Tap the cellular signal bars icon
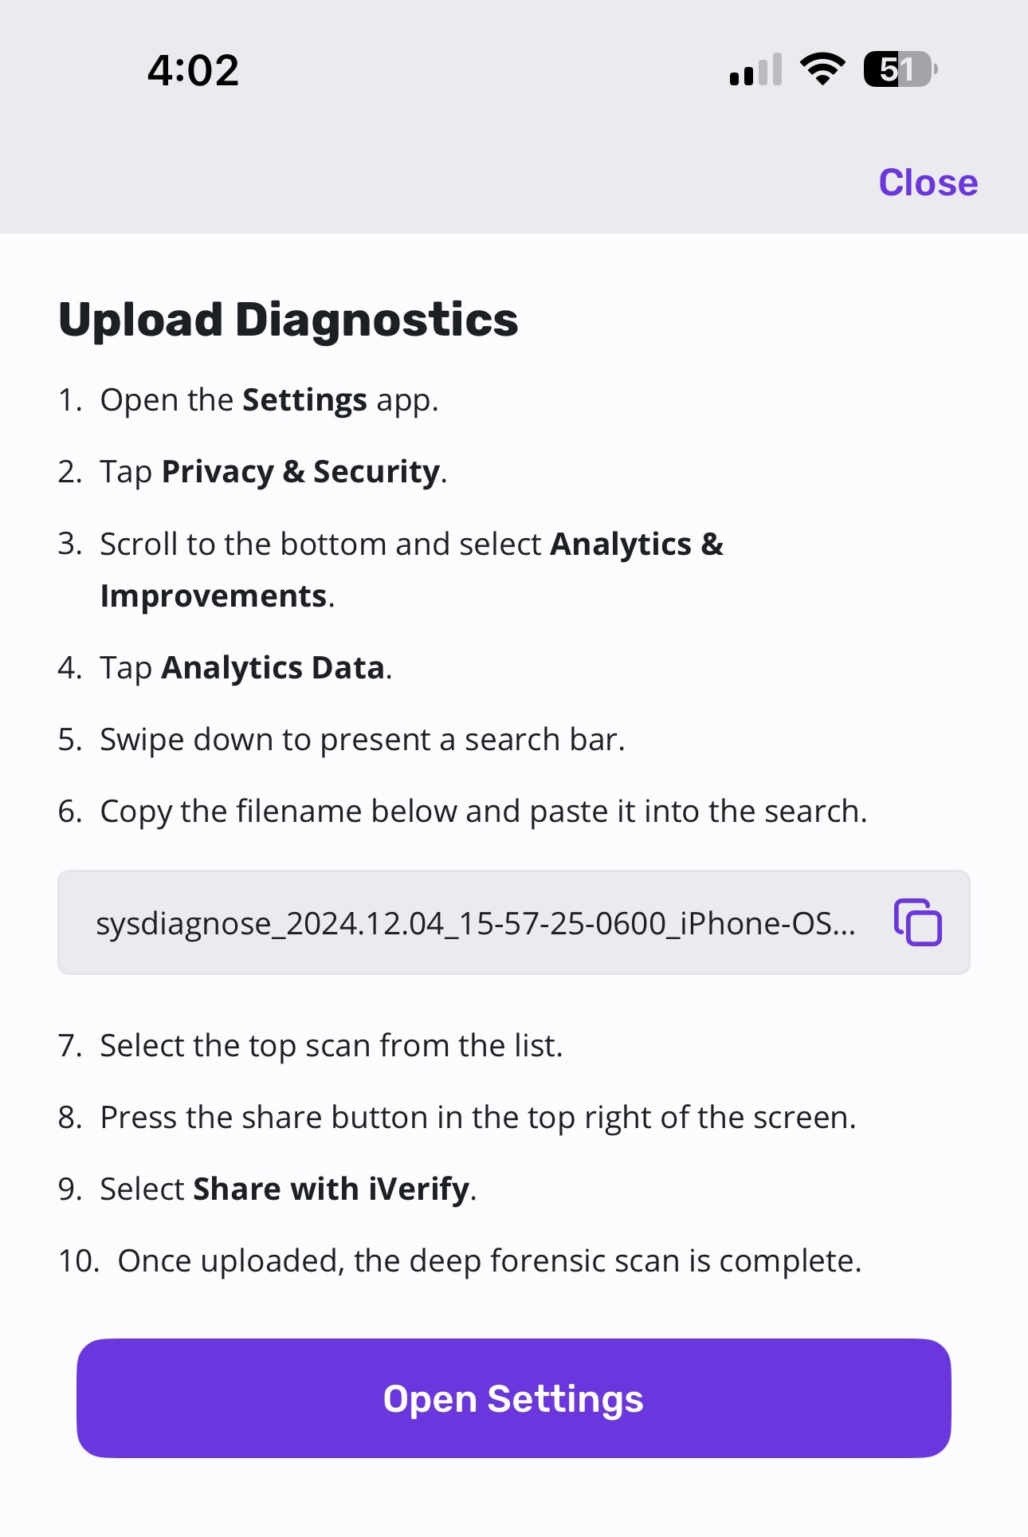The image size is (1028, 1537). (x=755, y=69)
